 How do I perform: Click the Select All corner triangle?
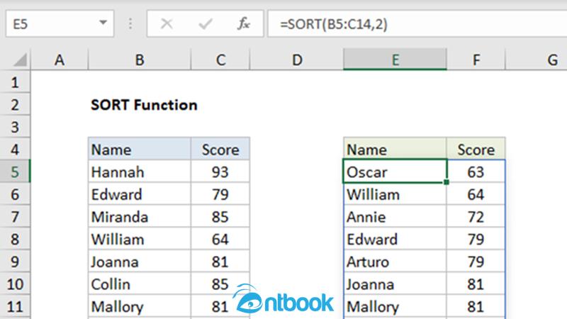coord(20,60)
